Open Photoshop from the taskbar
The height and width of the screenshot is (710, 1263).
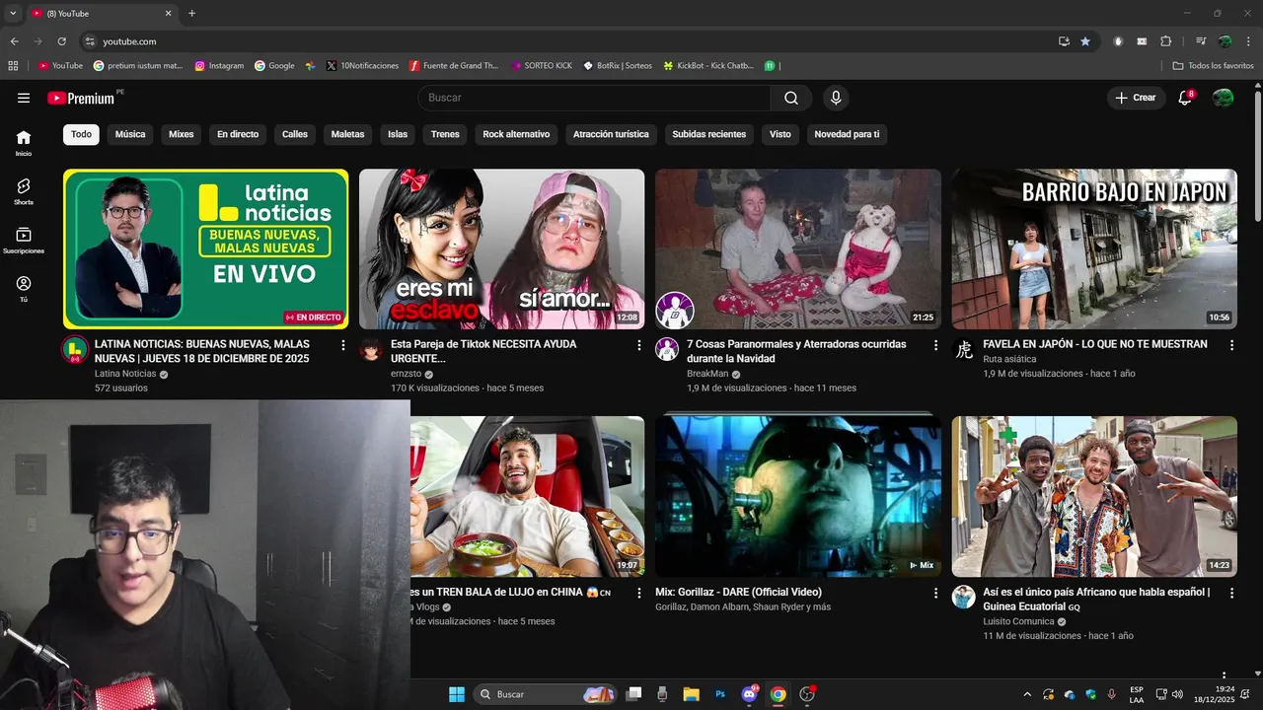(720, 694)
